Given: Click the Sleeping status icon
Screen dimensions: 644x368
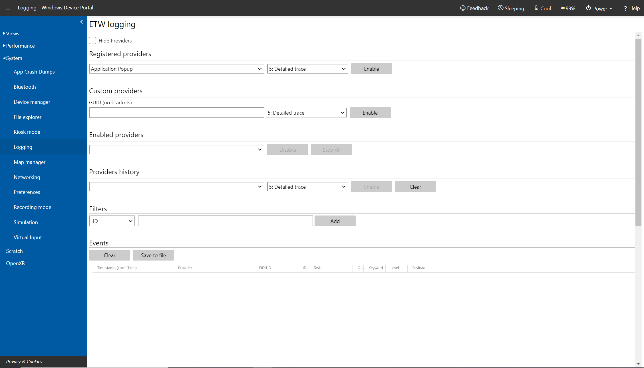Looking at the screenshot, I should tap(500, 8).
